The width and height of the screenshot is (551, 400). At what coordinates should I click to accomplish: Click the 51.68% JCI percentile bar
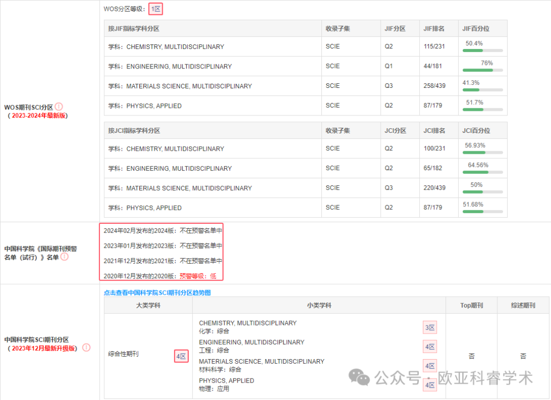pyautogui.click(x=483, y=211)
